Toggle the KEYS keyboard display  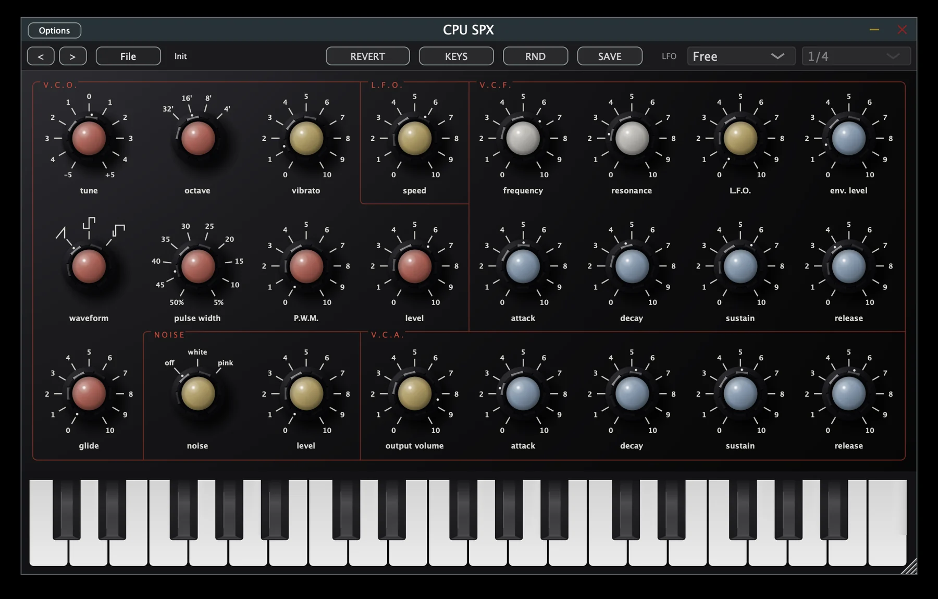coord(456,56)
